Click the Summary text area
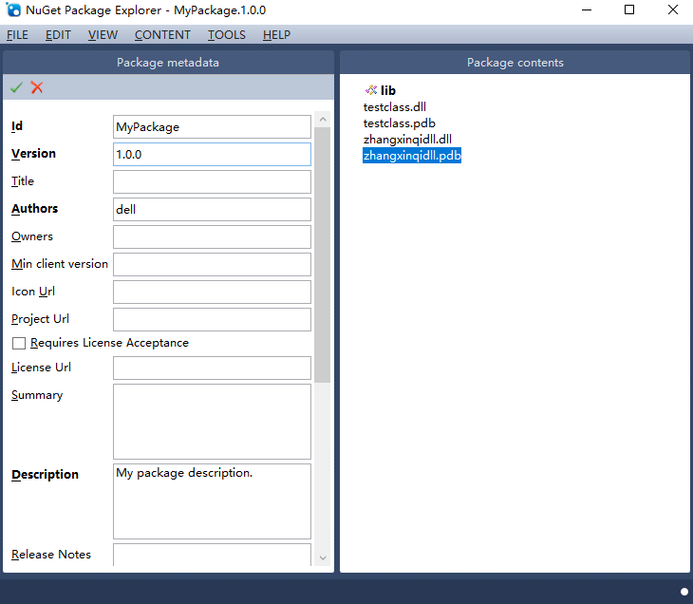Image resolution: width=693 pixels, height=604 pixels. 212,422
